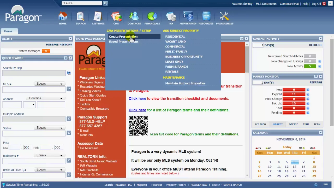Choose Vacant Land from subject property menu
This screenshot has height=188, width=334.
point(175,42)
